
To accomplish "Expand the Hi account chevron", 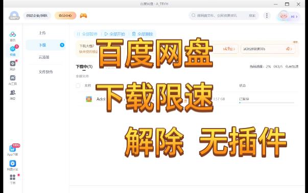I will (x=297, y=17).
